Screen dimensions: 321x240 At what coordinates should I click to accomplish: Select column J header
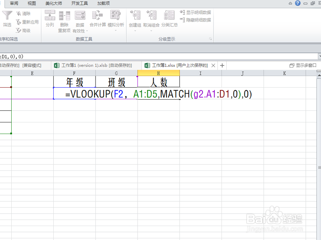243,73
